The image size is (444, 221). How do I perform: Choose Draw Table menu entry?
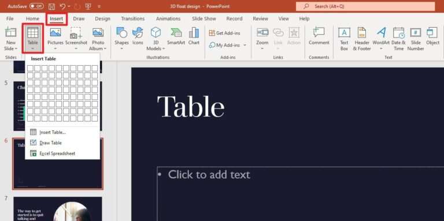point(62,143)
